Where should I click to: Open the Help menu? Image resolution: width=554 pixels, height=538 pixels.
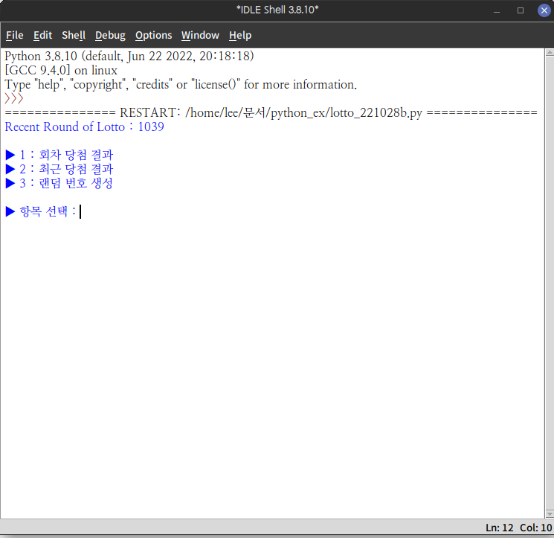(240, 36)
